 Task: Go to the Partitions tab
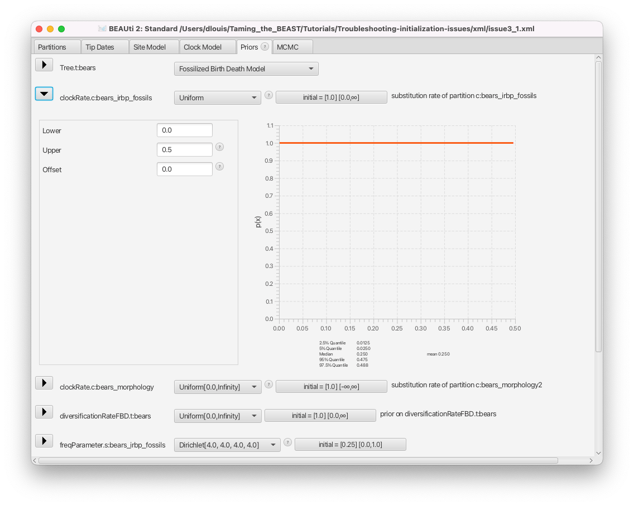(56, 47)
